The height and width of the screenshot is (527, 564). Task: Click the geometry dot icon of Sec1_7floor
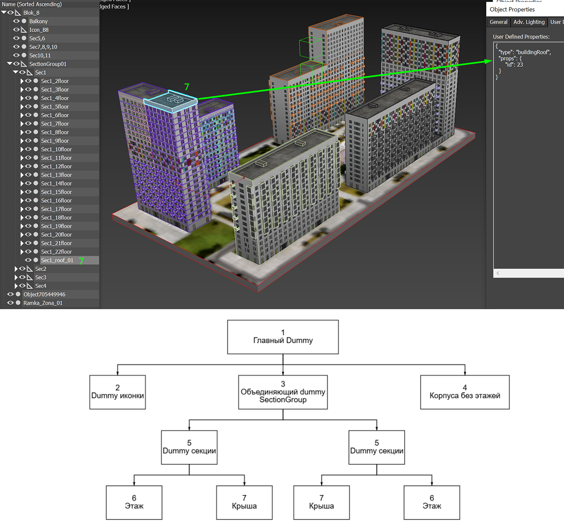[x=36, y=124]
